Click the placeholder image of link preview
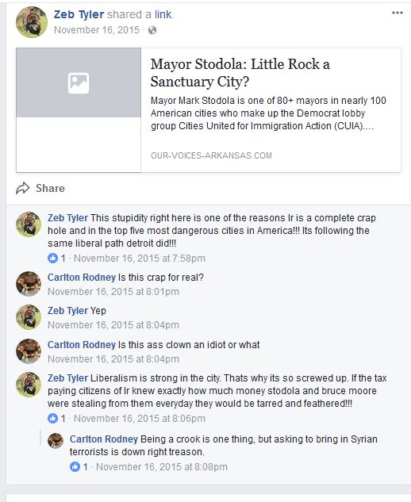 coord(79,82)
